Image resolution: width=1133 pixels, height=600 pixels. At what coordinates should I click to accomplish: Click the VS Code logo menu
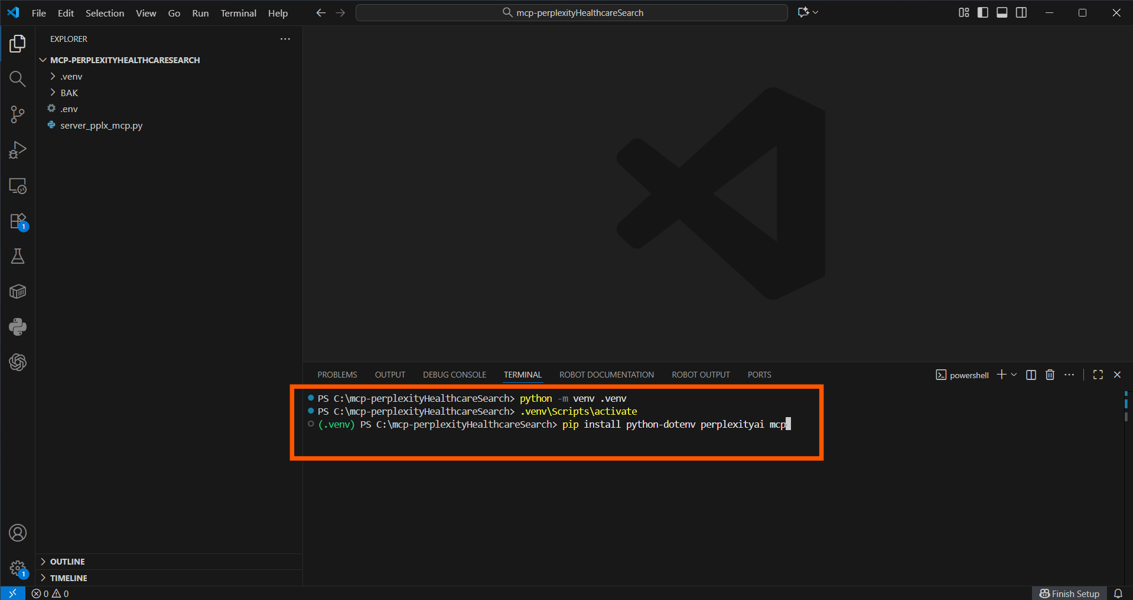pyautogui.click(x=13, y=12)
